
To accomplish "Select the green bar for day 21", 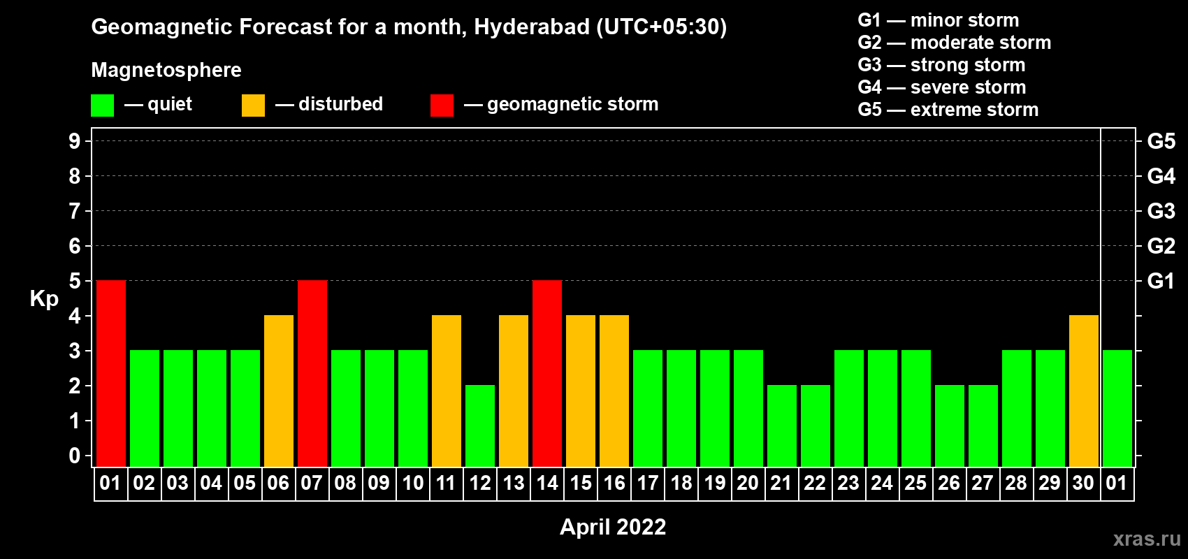I will point(782,426).
